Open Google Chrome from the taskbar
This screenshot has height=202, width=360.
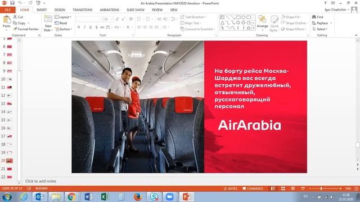click(x=71, y=197)
